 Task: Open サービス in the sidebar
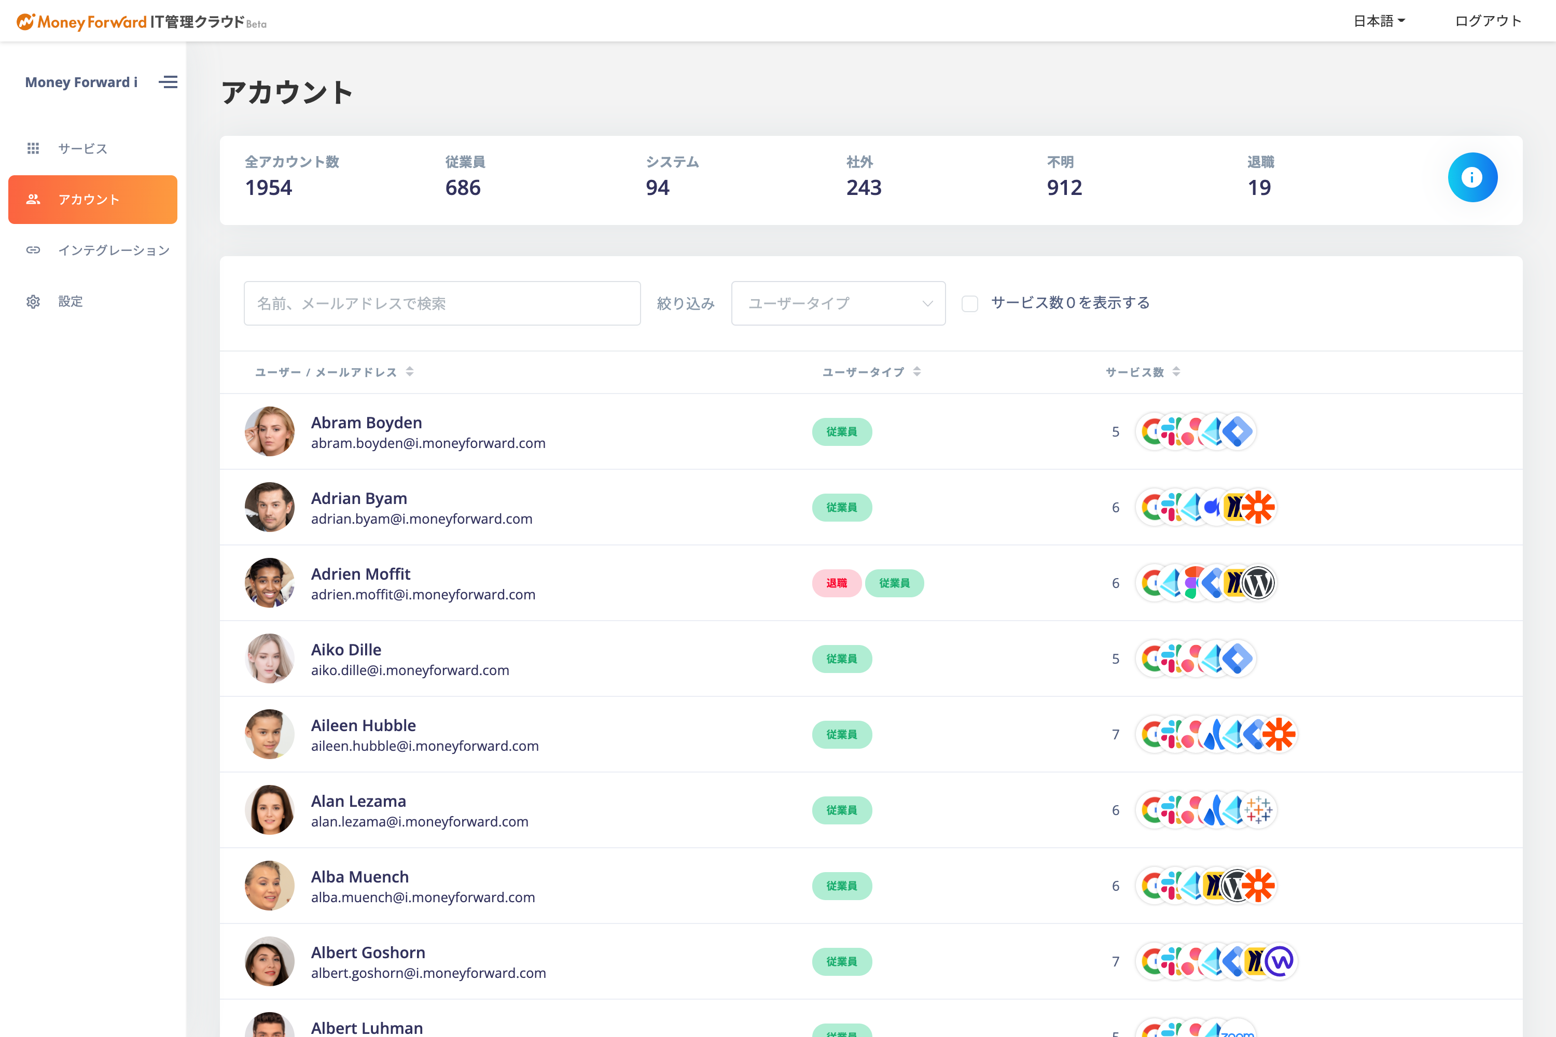click(x=82, y=148)
